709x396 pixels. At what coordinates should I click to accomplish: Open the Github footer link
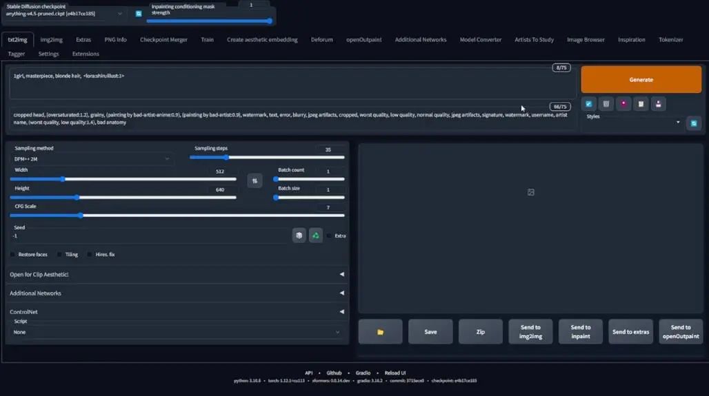tap(334, 373)
